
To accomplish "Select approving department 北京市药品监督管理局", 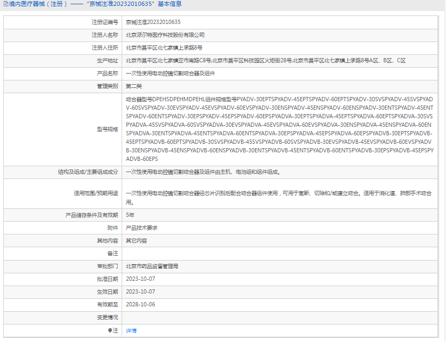I will click(x=152, y=266).
